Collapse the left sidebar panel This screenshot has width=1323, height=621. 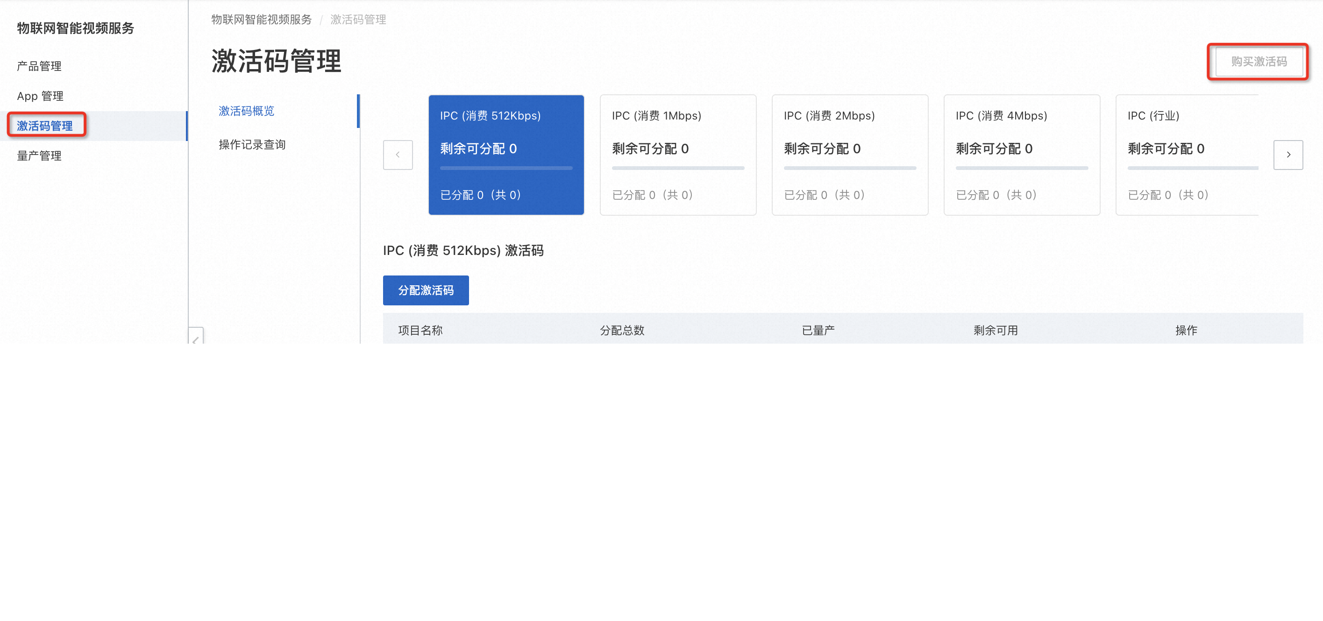196,336
